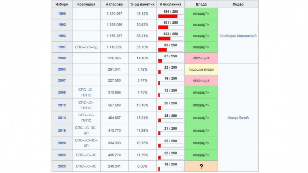This screenshot has height=173, width=308.
Task: Open the 2012 election link
Action: [x=62, y=105]
